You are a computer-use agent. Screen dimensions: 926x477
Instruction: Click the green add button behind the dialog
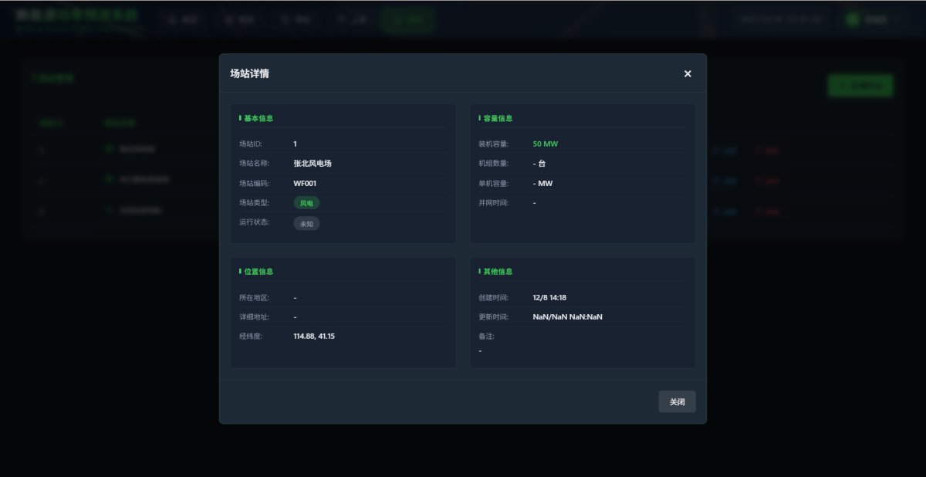point(860,85)
